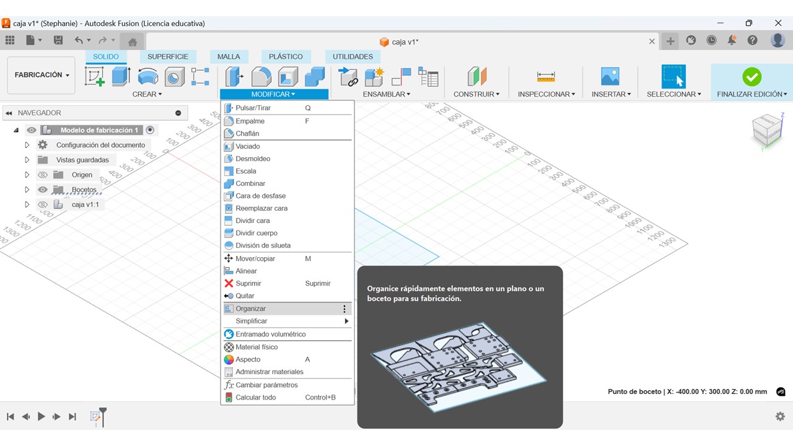Open the FABRICACIÓN workspace dropdown
The width and height of the screenshot is (793, 446).
click(x=42, y=75)
